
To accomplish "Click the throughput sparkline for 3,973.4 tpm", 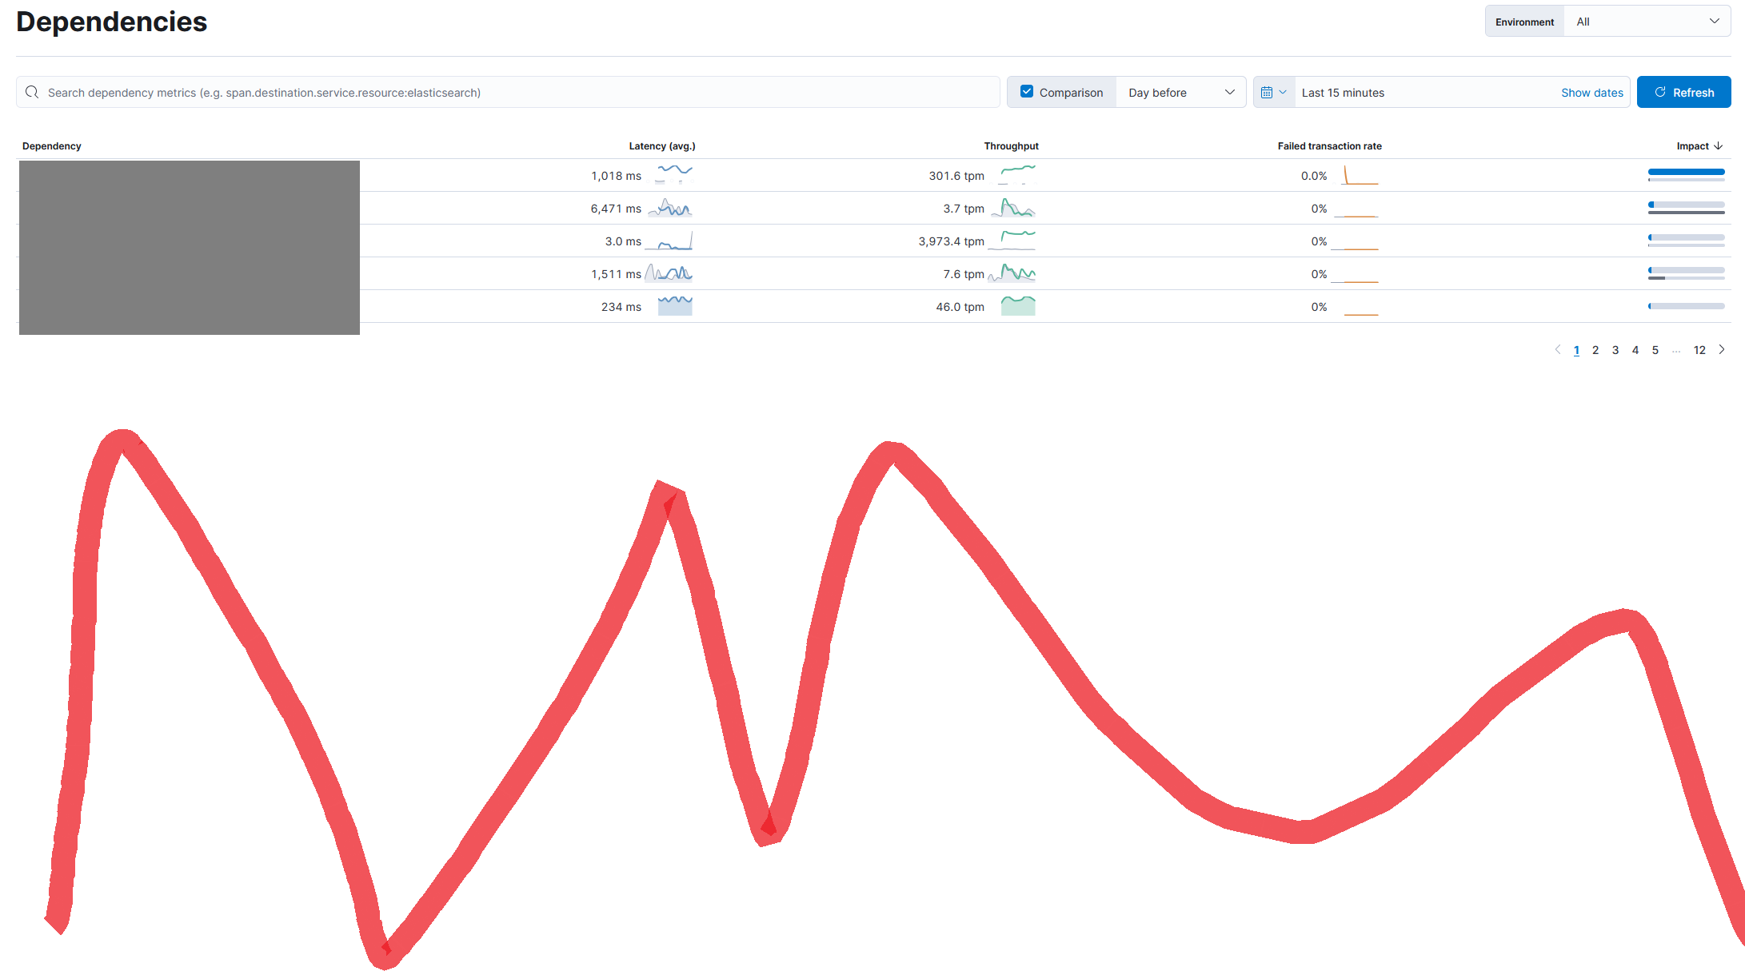I will click(x=1012, y=241).
